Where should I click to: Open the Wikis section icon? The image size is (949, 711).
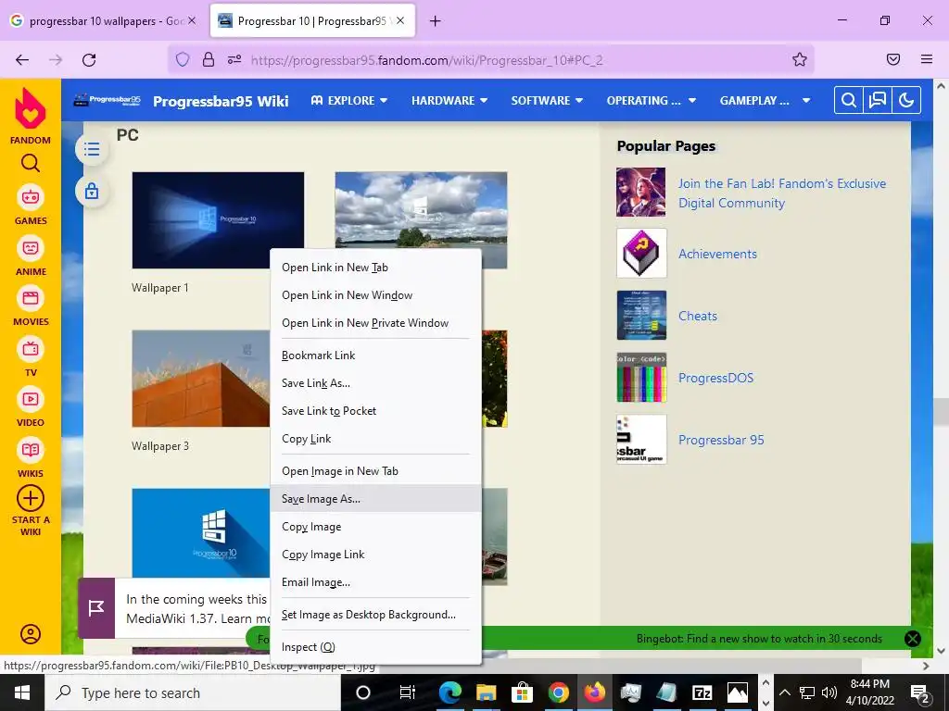31,450
